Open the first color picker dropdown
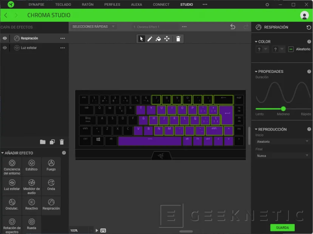Image resolution: width=313 pixels, height=234 pixels. click(262, 49)
